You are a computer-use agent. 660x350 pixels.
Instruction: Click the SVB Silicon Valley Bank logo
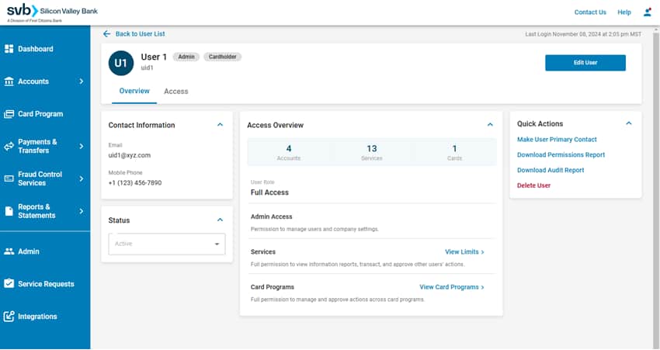[52, 12]
